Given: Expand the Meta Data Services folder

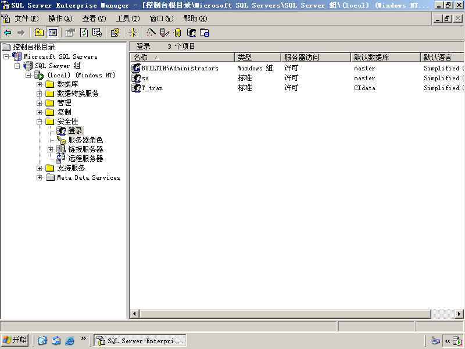Looking at the screenshot, I should pyautogui.click(x=39, y=177).
